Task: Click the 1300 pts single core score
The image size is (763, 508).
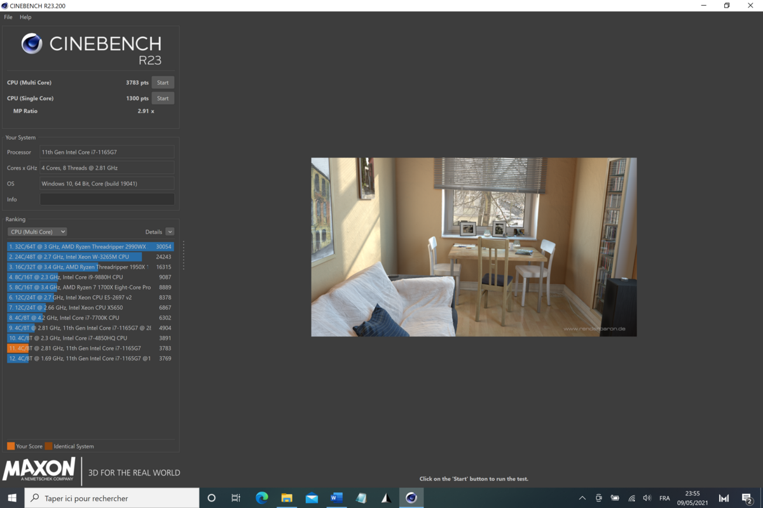Action: coord(137,98)
